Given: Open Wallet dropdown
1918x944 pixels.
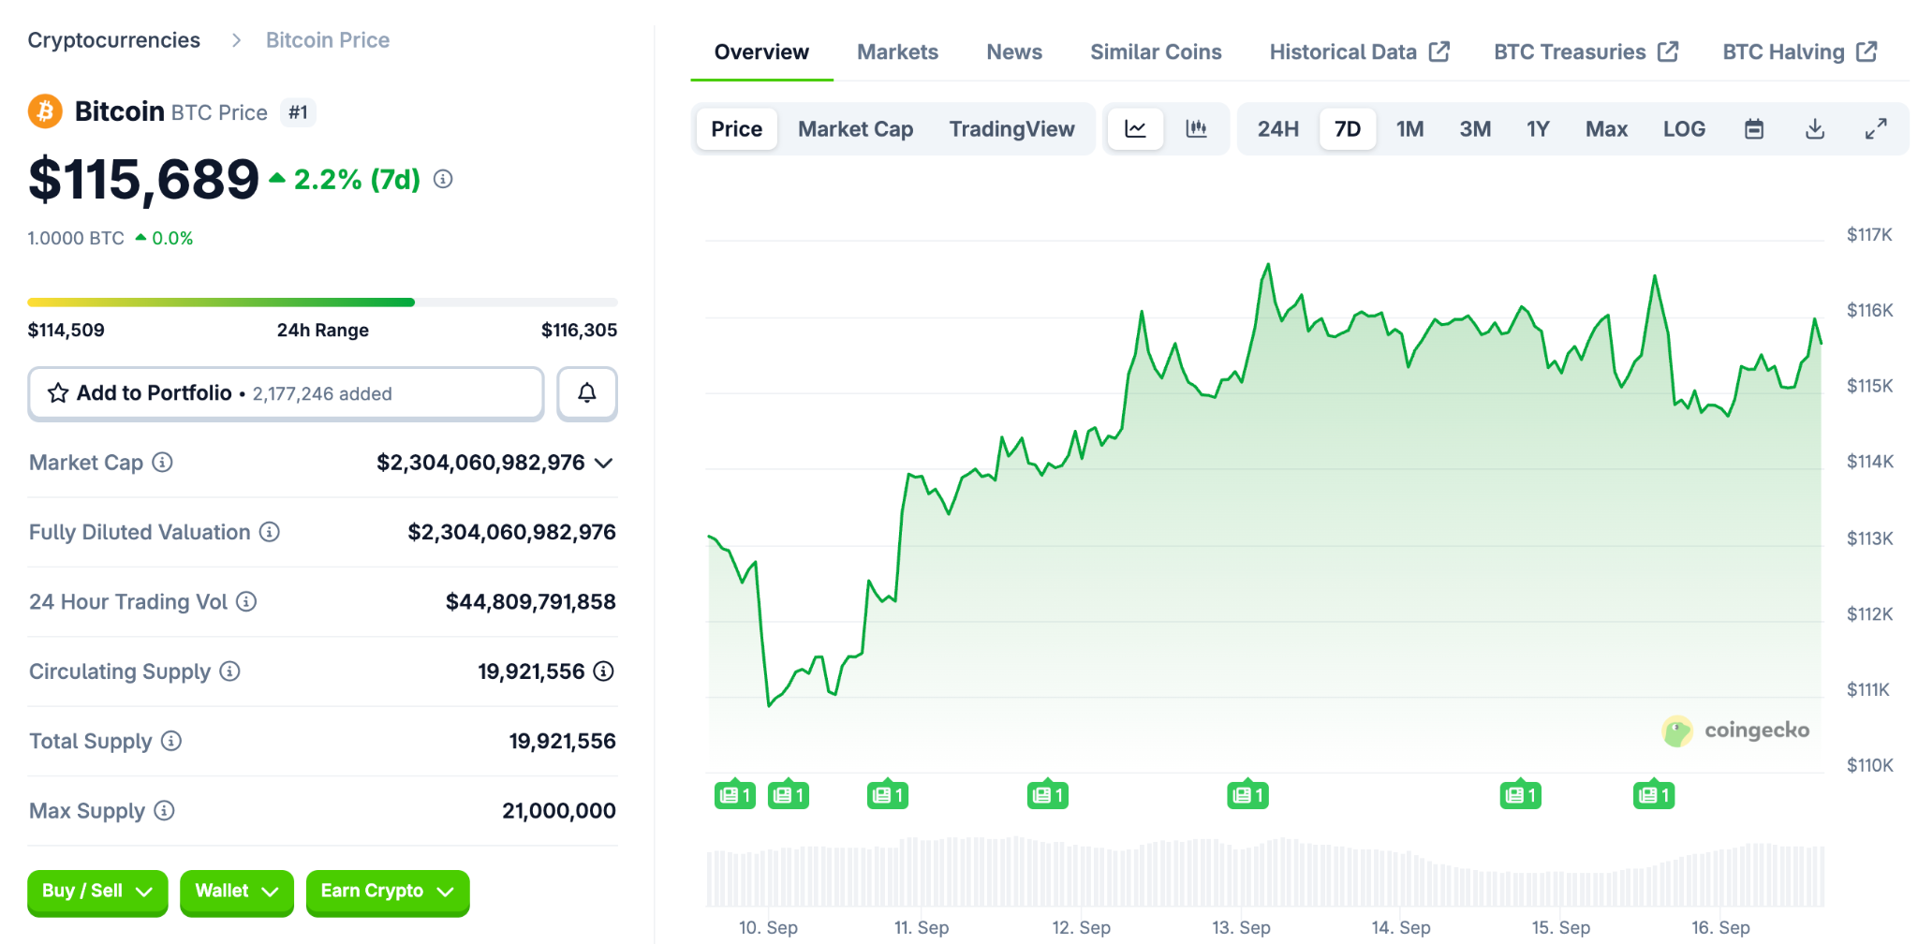Looking at the screenshot, I should click(x=237, y=892).
